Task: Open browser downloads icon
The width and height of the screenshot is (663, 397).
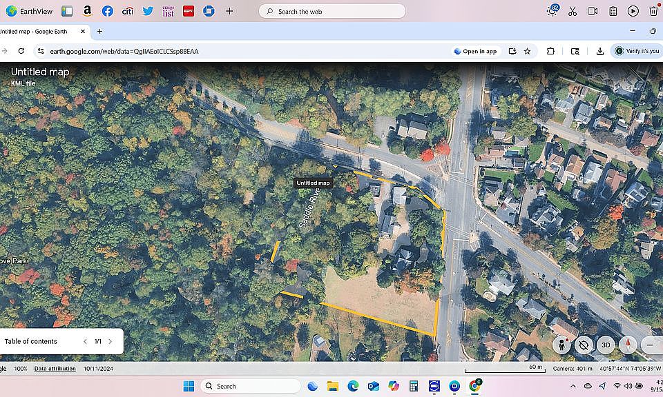Action: (x=600, y=51)
